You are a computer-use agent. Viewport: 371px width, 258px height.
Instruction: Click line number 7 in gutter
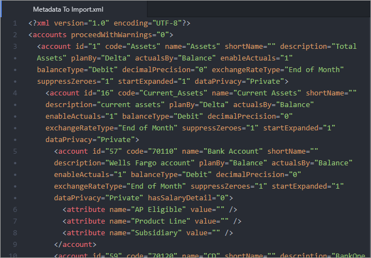tap(15, 221)
